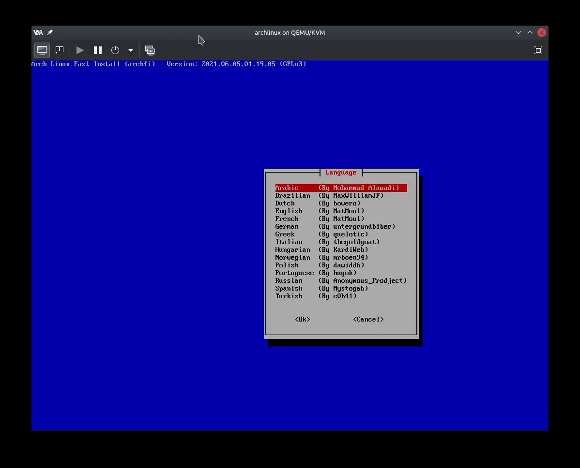Click the Language dialog title
This screenshot has height=468, width=580.
[341, 173]
